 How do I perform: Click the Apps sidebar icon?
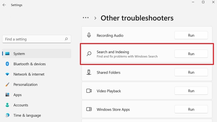(x=7, y=95)
